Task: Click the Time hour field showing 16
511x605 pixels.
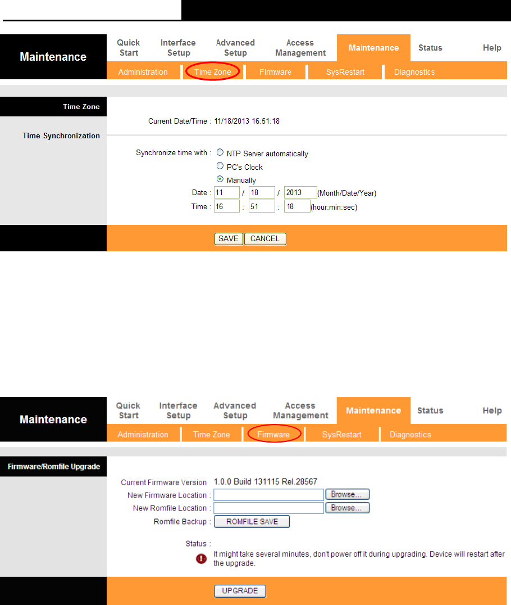Action: pos(227,206)
